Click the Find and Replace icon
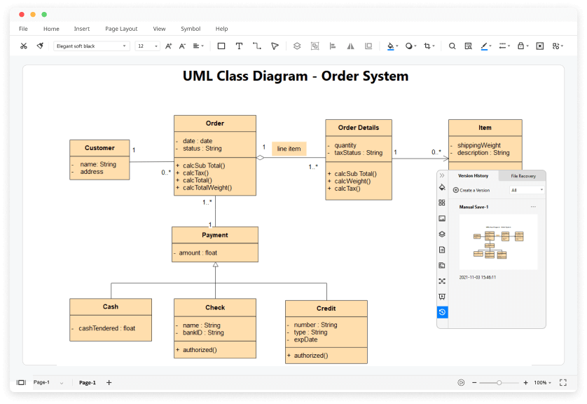This screenshot has height=404, width=587. [468, 46]
